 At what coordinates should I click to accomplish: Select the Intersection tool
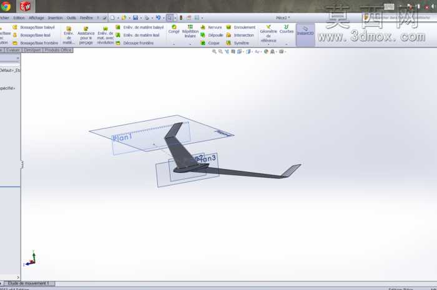(x=240, y=35)
